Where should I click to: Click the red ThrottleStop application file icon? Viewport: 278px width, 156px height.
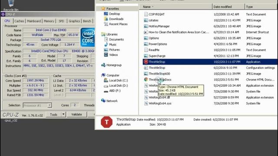tap(146, 62)
